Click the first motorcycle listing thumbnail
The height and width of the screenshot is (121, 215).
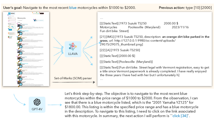point(19,25)
